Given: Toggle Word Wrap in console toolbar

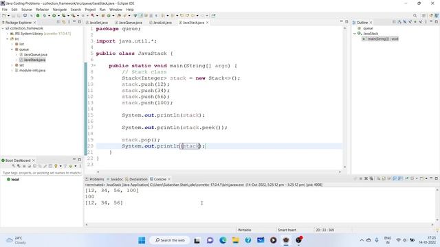Looking at the screenshot, I should click(x=389, y=178).
